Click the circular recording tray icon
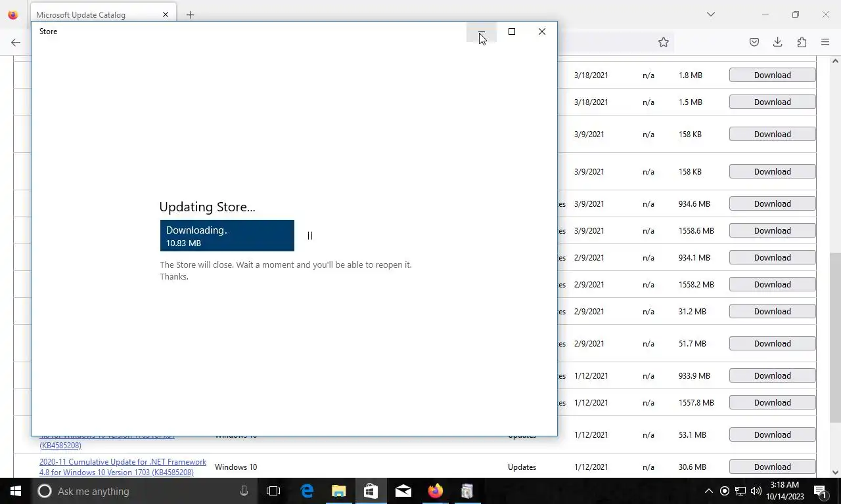Screen dimensions: 841x504 point(725,491)
